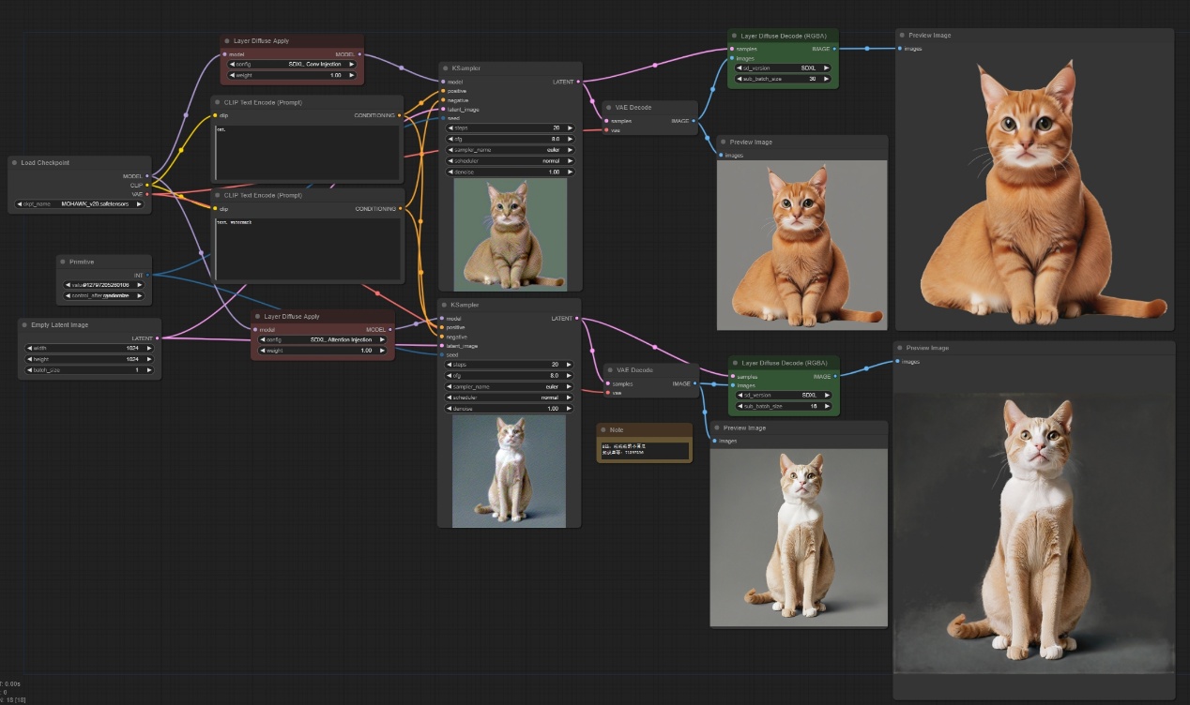Open the ckpt_name MOHAWK_v20.safetensors dropdown
Viewport: 1190px width, 705px height.
pos(80,203)
